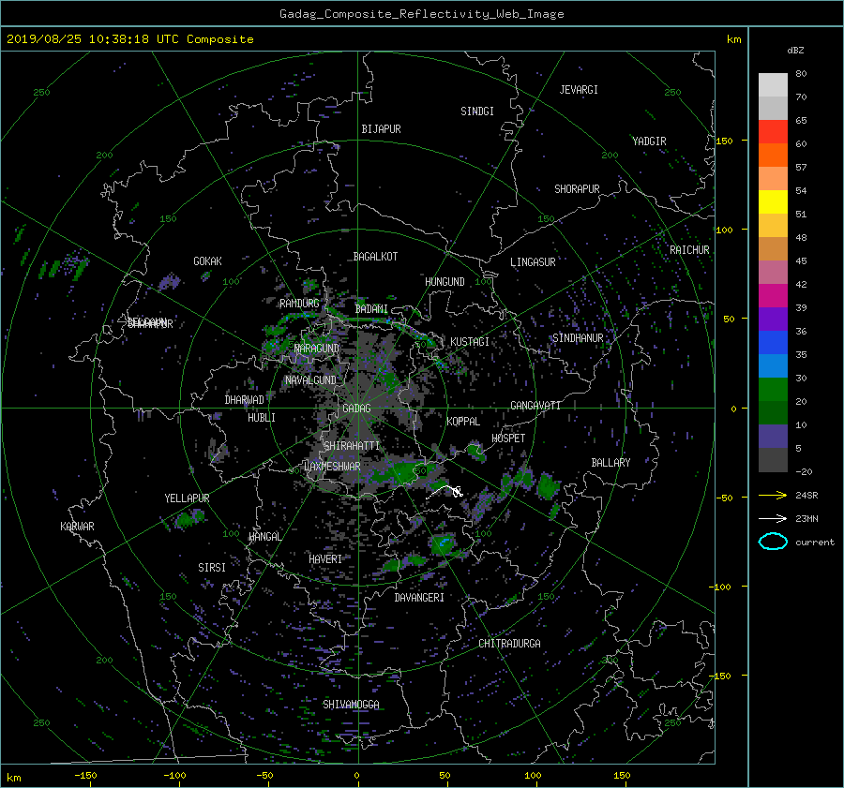
Task: Click the 150 tick on right km axis
Action: [724, 141]
